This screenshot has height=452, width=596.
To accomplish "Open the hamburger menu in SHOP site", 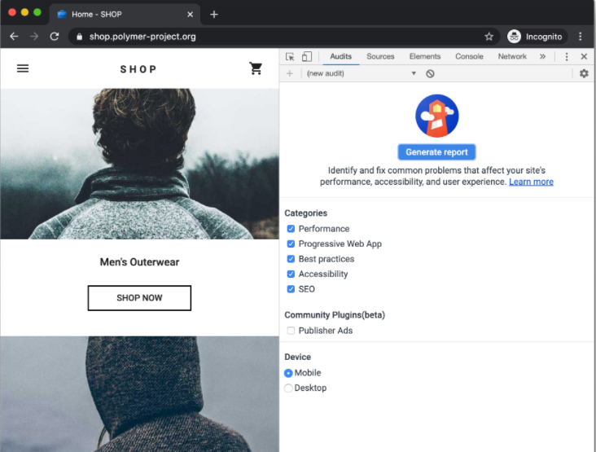I will pos(23,68).
